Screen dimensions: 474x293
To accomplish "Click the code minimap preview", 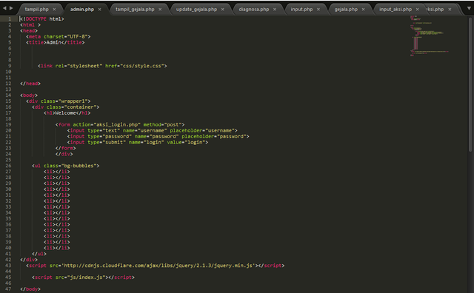I will click(x=430, y=36).
